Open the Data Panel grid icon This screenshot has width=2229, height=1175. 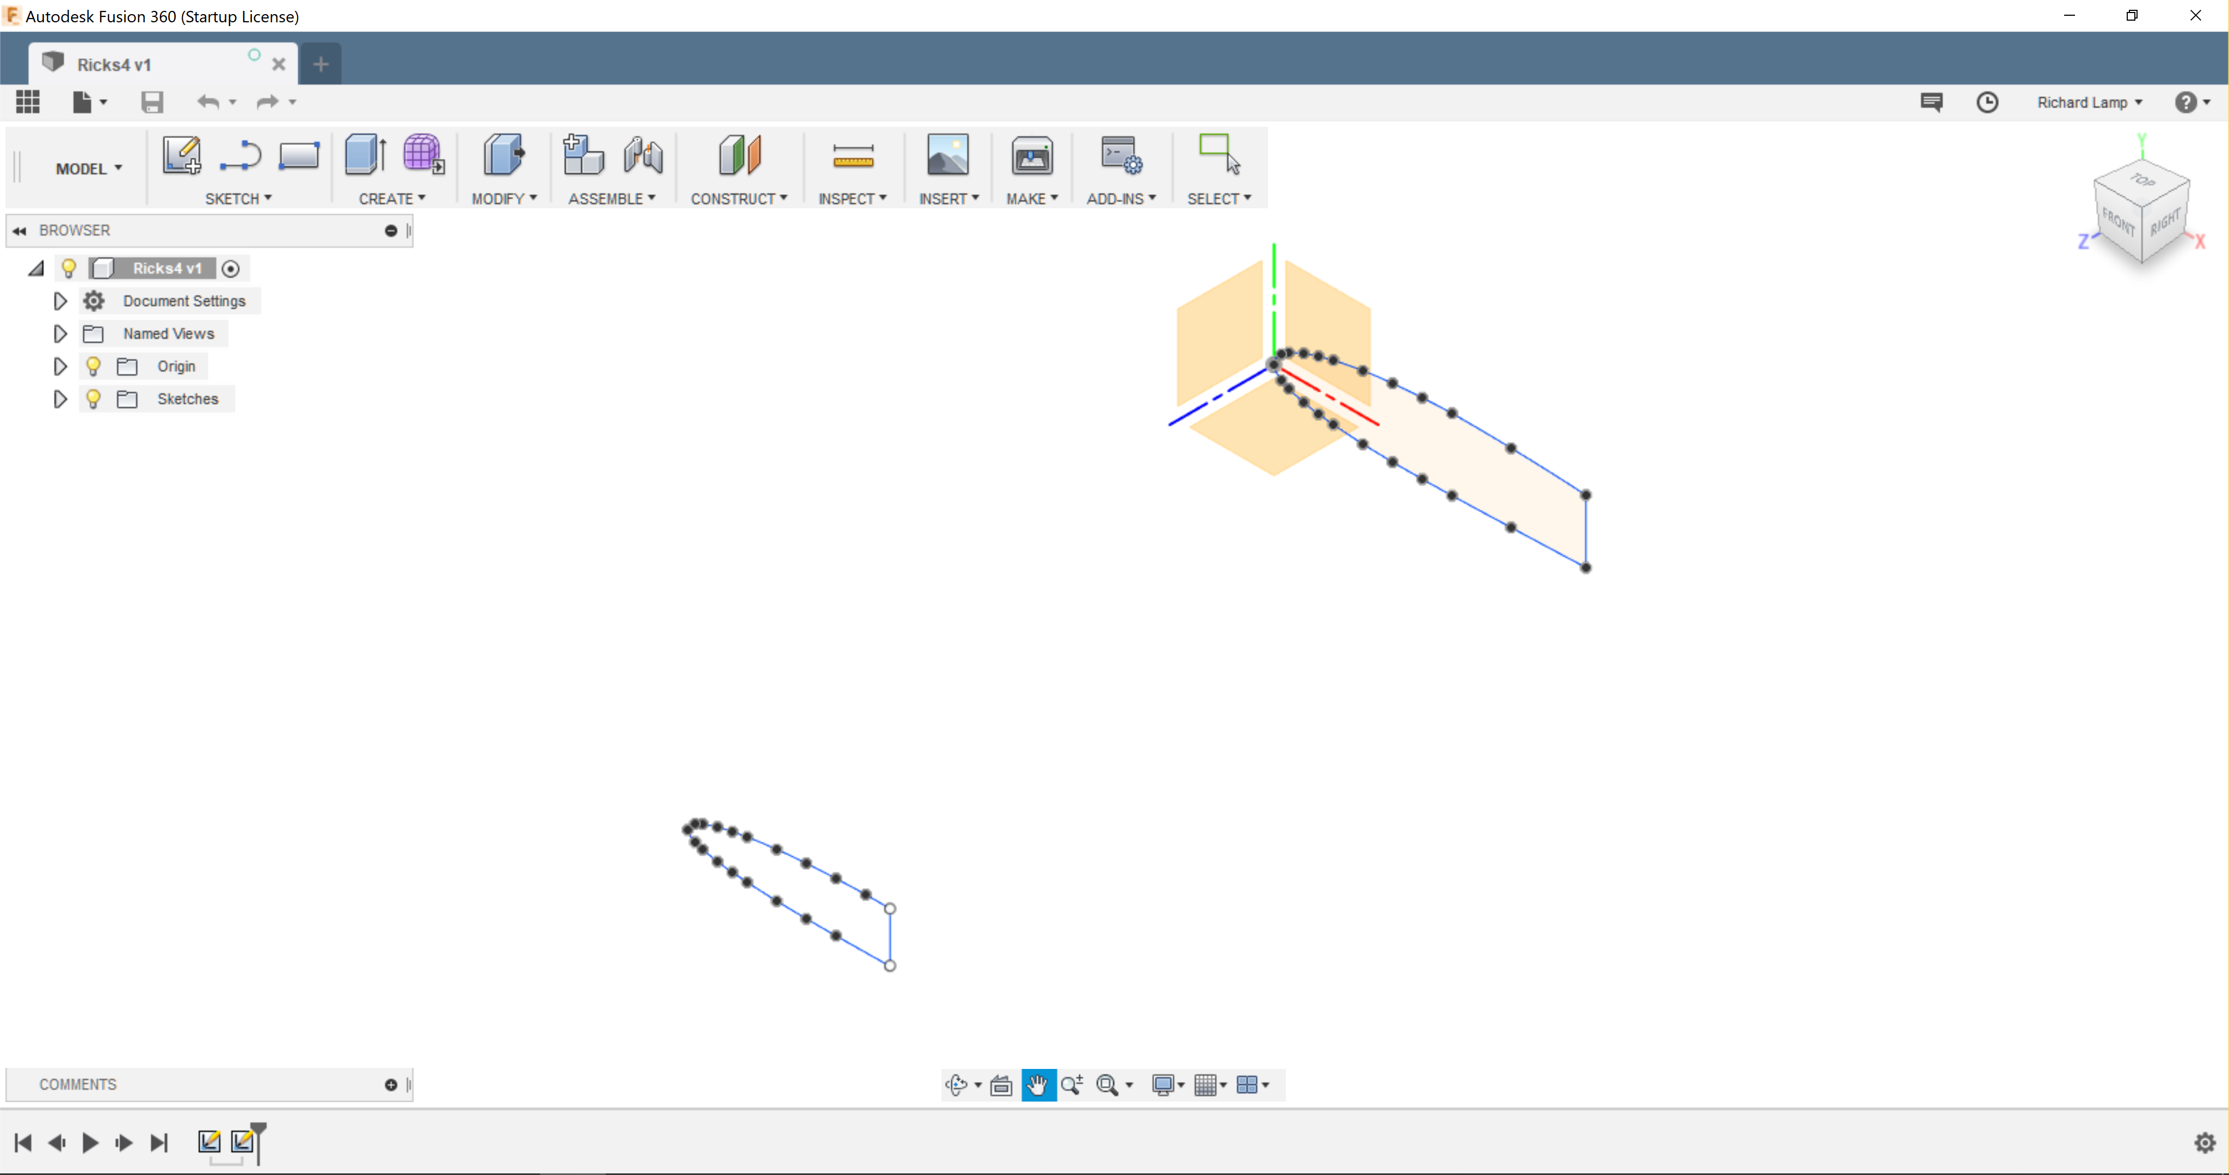[28, 102]
